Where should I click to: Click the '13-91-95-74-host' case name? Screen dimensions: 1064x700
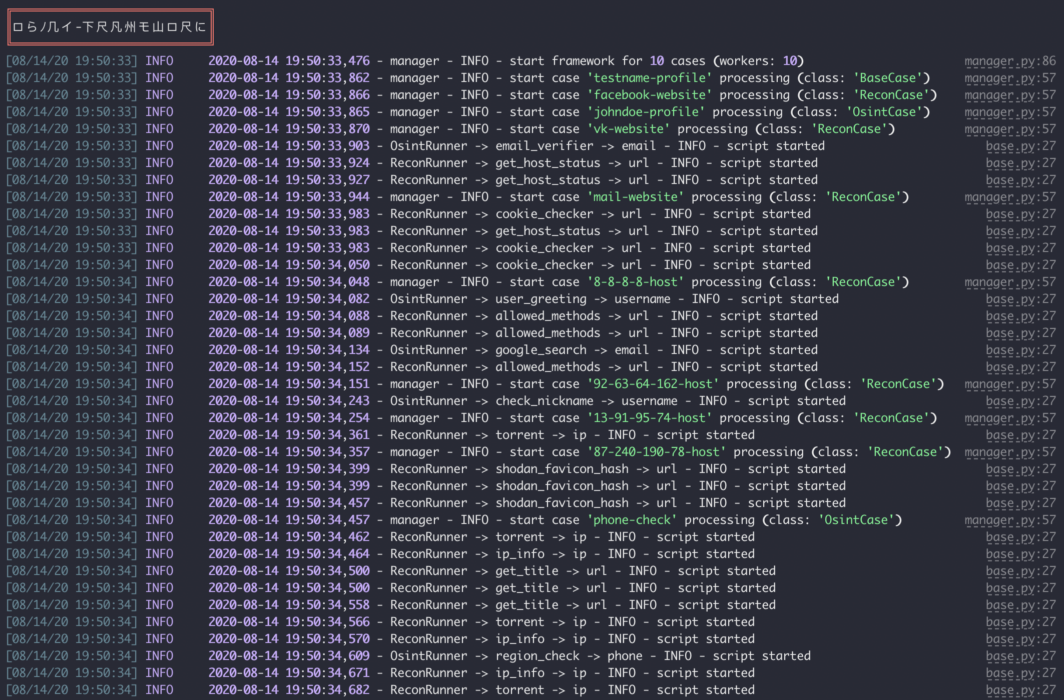[x=649, y=418]
